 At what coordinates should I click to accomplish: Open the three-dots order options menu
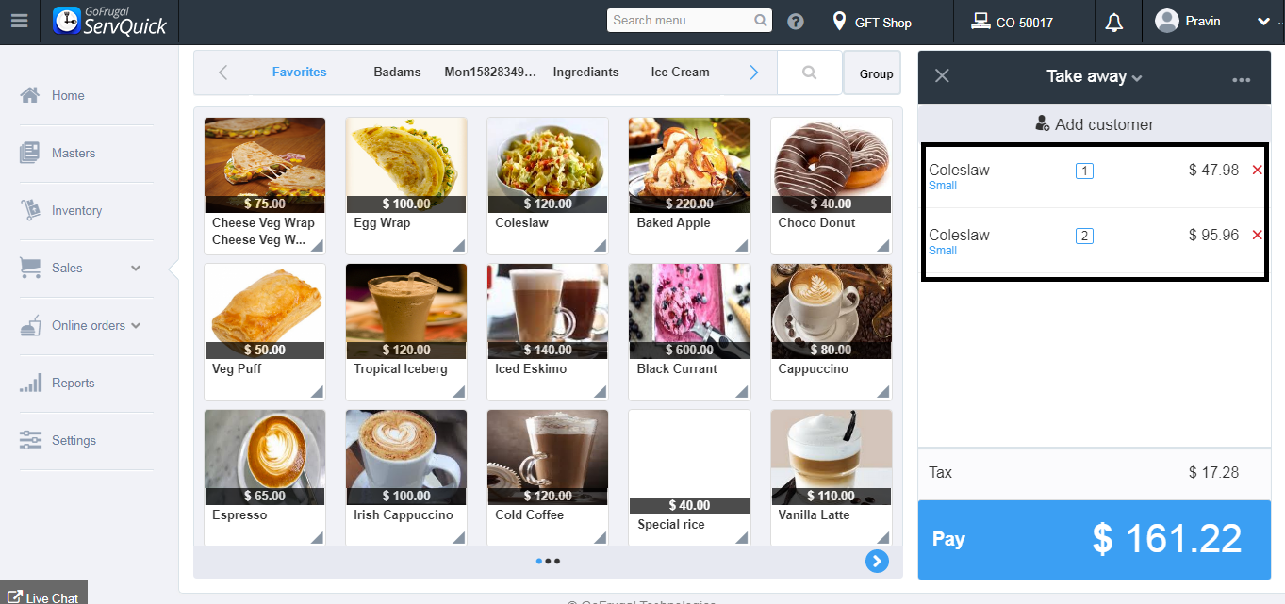click(1241, 80)
